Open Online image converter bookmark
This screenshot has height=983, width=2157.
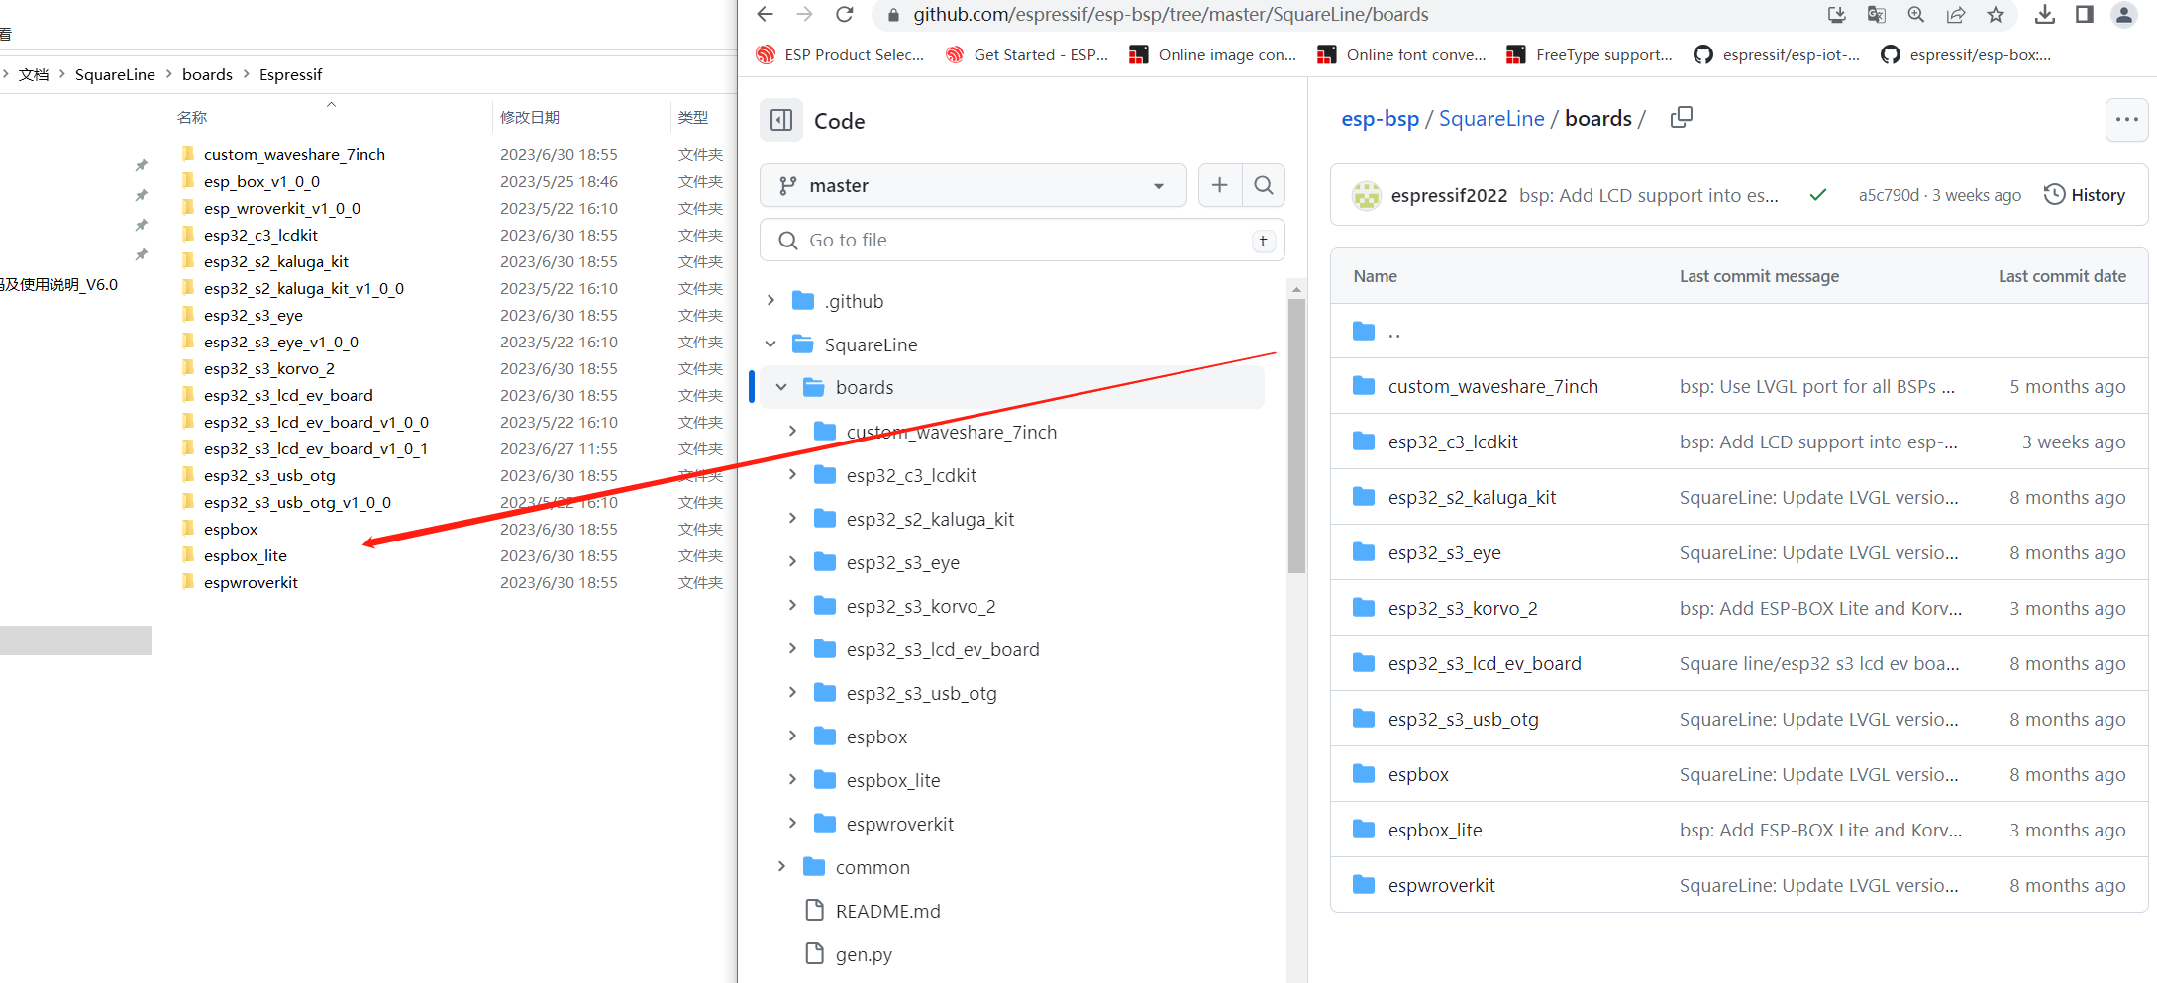[1212, 54]
